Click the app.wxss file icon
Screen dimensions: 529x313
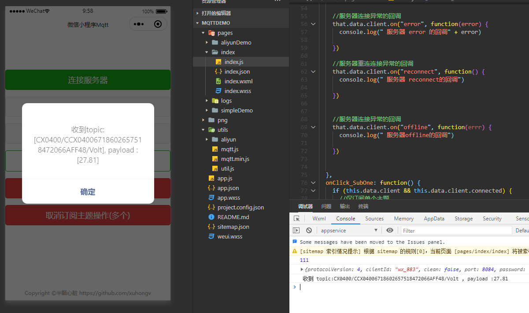(211, 197)
